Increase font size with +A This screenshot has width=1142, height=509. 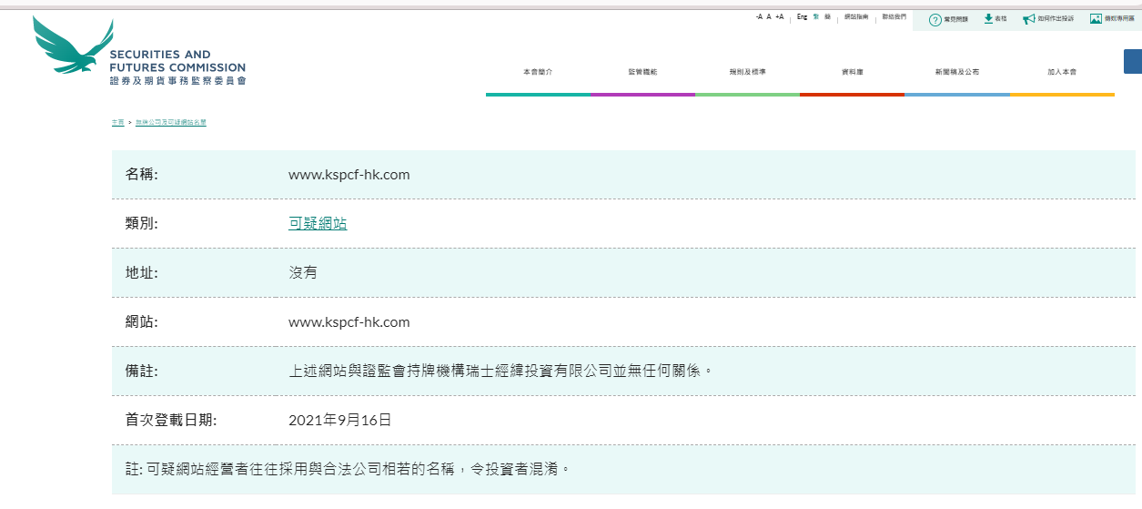[779, 17]
